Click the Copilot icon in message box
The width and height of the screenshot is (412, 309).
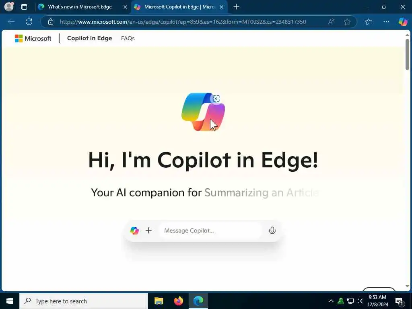pyautogui.click(x=134, y=231)
